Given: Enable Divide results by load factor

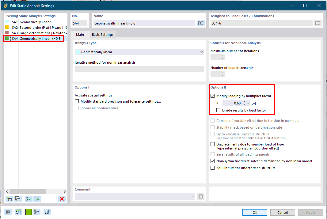Looking at the screenshot, I should 218,110.
